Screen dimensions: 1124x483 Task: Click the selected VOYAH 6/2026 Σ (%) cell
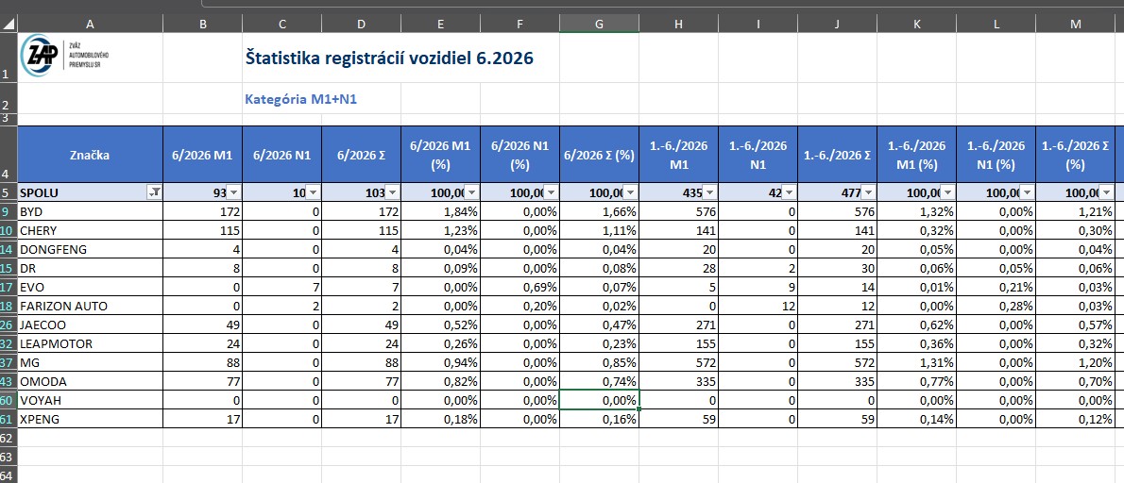(x=599, y=400)
